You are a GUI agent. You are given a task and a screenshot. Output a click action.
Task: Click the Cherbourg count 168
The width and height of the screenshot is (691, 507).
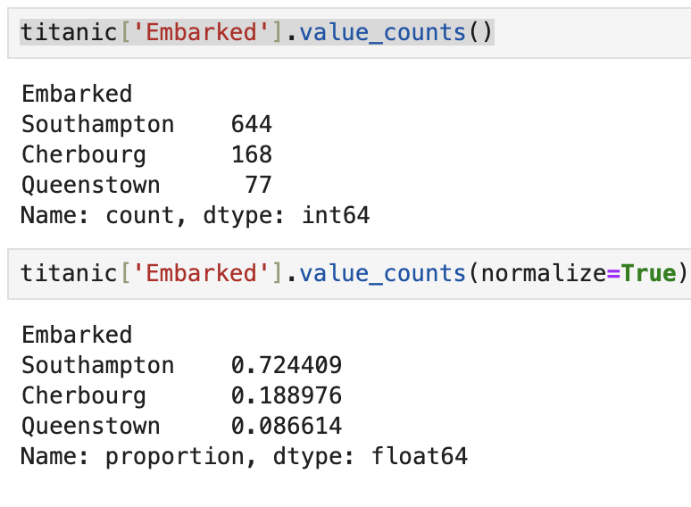(252, 154)
